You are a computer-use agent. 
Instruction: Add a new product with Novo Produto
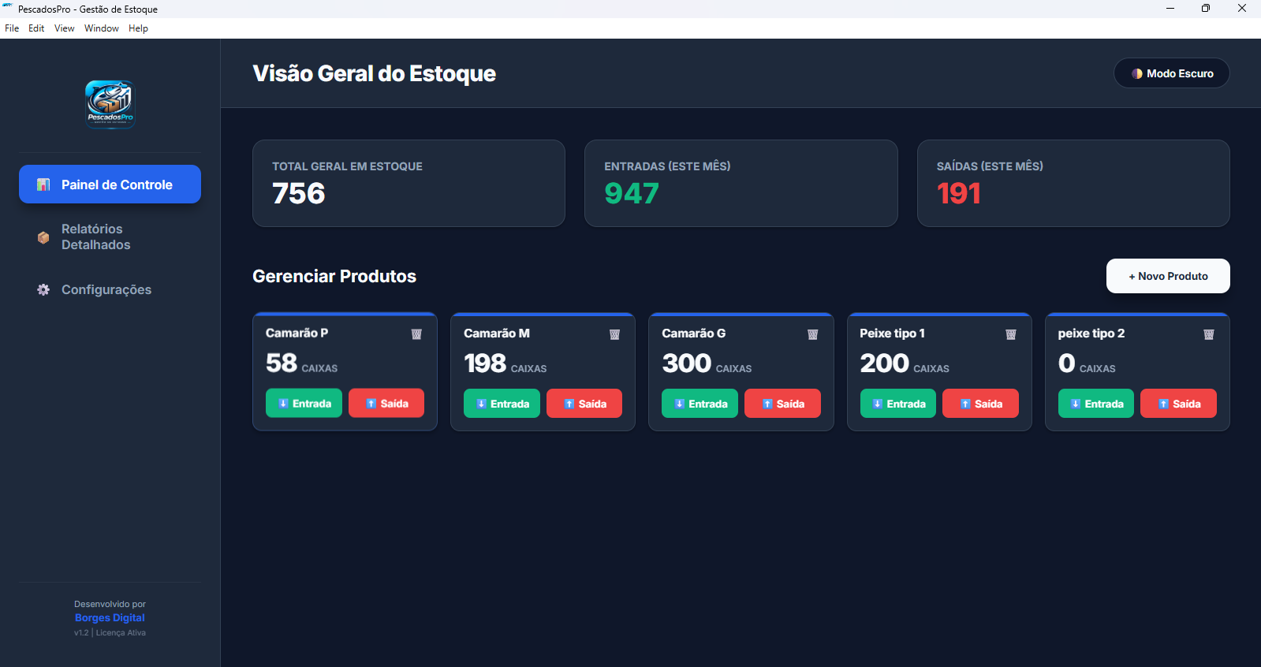(x=1167, y=276)
